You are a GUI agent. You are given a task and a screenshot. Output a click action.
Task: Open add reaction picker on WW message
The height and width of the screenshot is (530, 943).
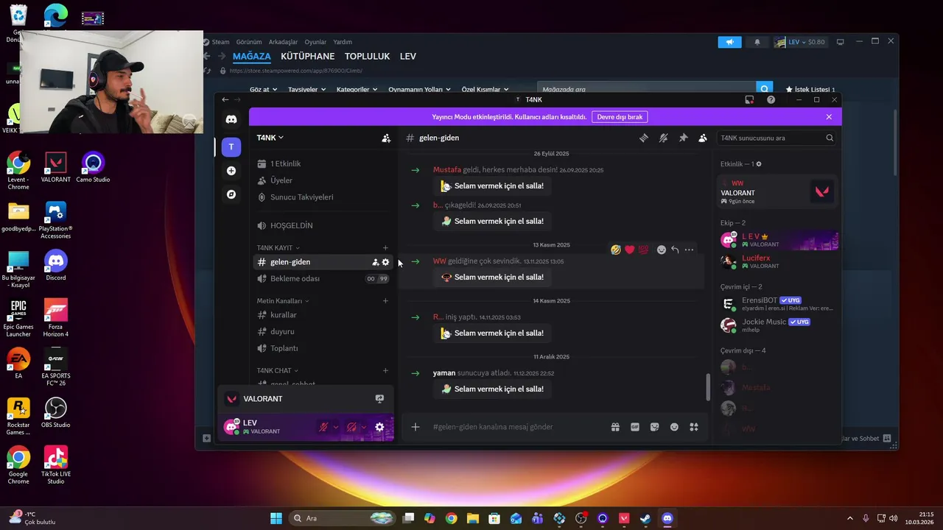(662, 250)
